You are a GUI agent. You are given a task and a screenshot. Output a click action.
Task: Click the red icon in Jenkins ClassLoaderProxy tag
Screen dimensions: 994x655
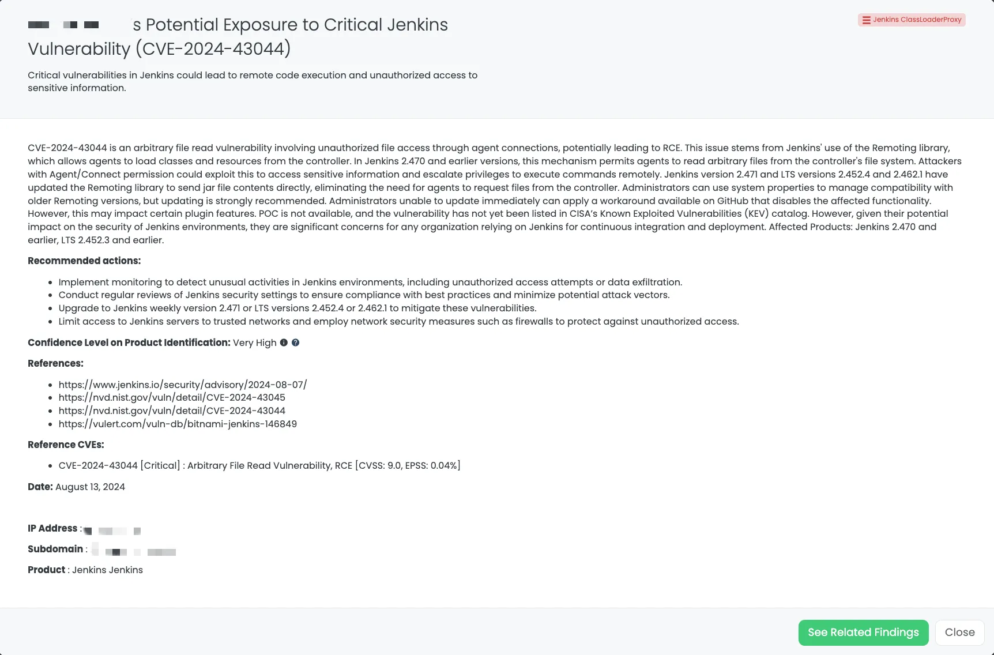(x=866, y=20)
